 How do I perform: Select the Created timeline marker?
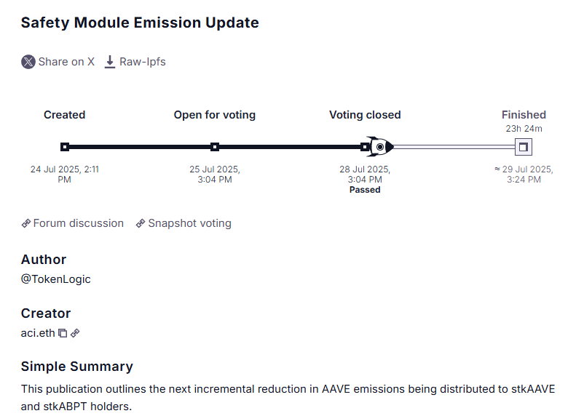point(65,147)
